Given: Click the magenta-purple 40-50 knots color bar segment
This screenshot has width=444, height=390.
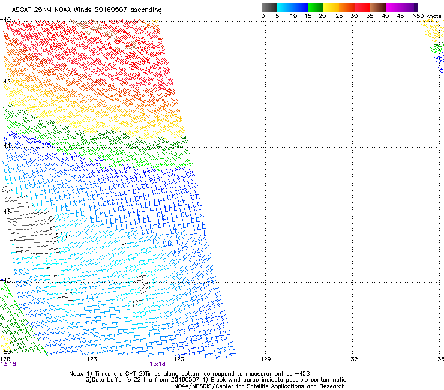Looking at the screenshot, I should pos(401,7).
